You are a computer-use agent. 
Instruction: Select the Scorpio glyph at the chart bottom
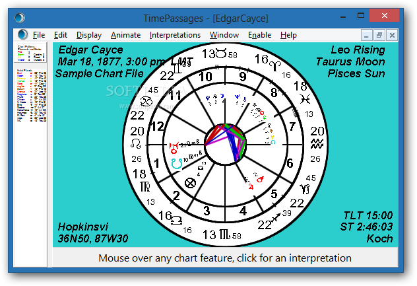pos(225,235)
